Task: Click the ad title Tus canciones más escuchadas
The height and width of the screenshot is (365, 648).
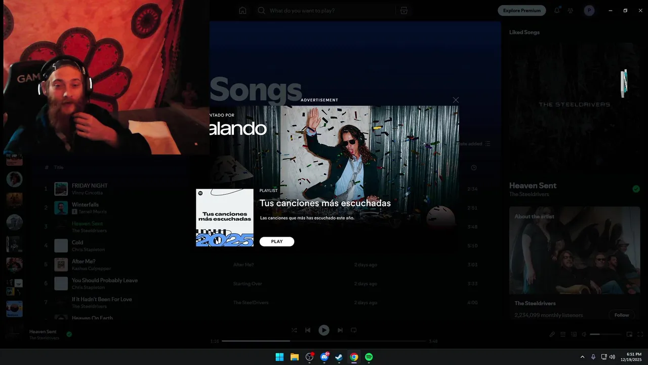Action: coord(325,203)
